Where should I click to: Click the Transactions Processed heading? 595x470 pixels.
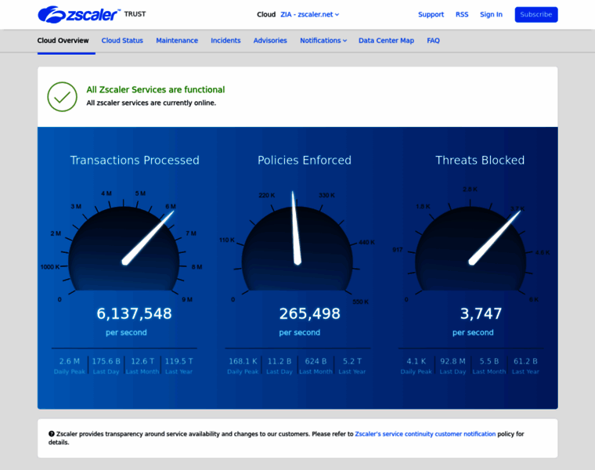[x=135, y=161]
